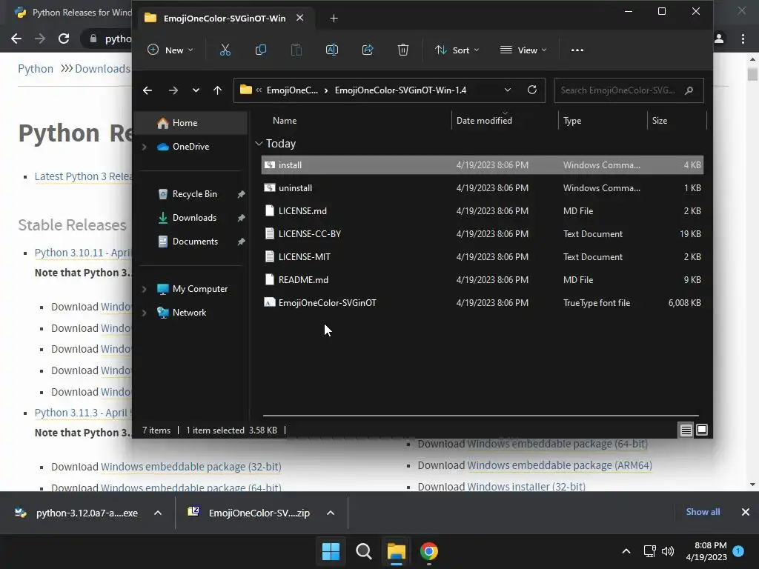Click the Share icon in Explorer toolbar

[x=368, y=50]
